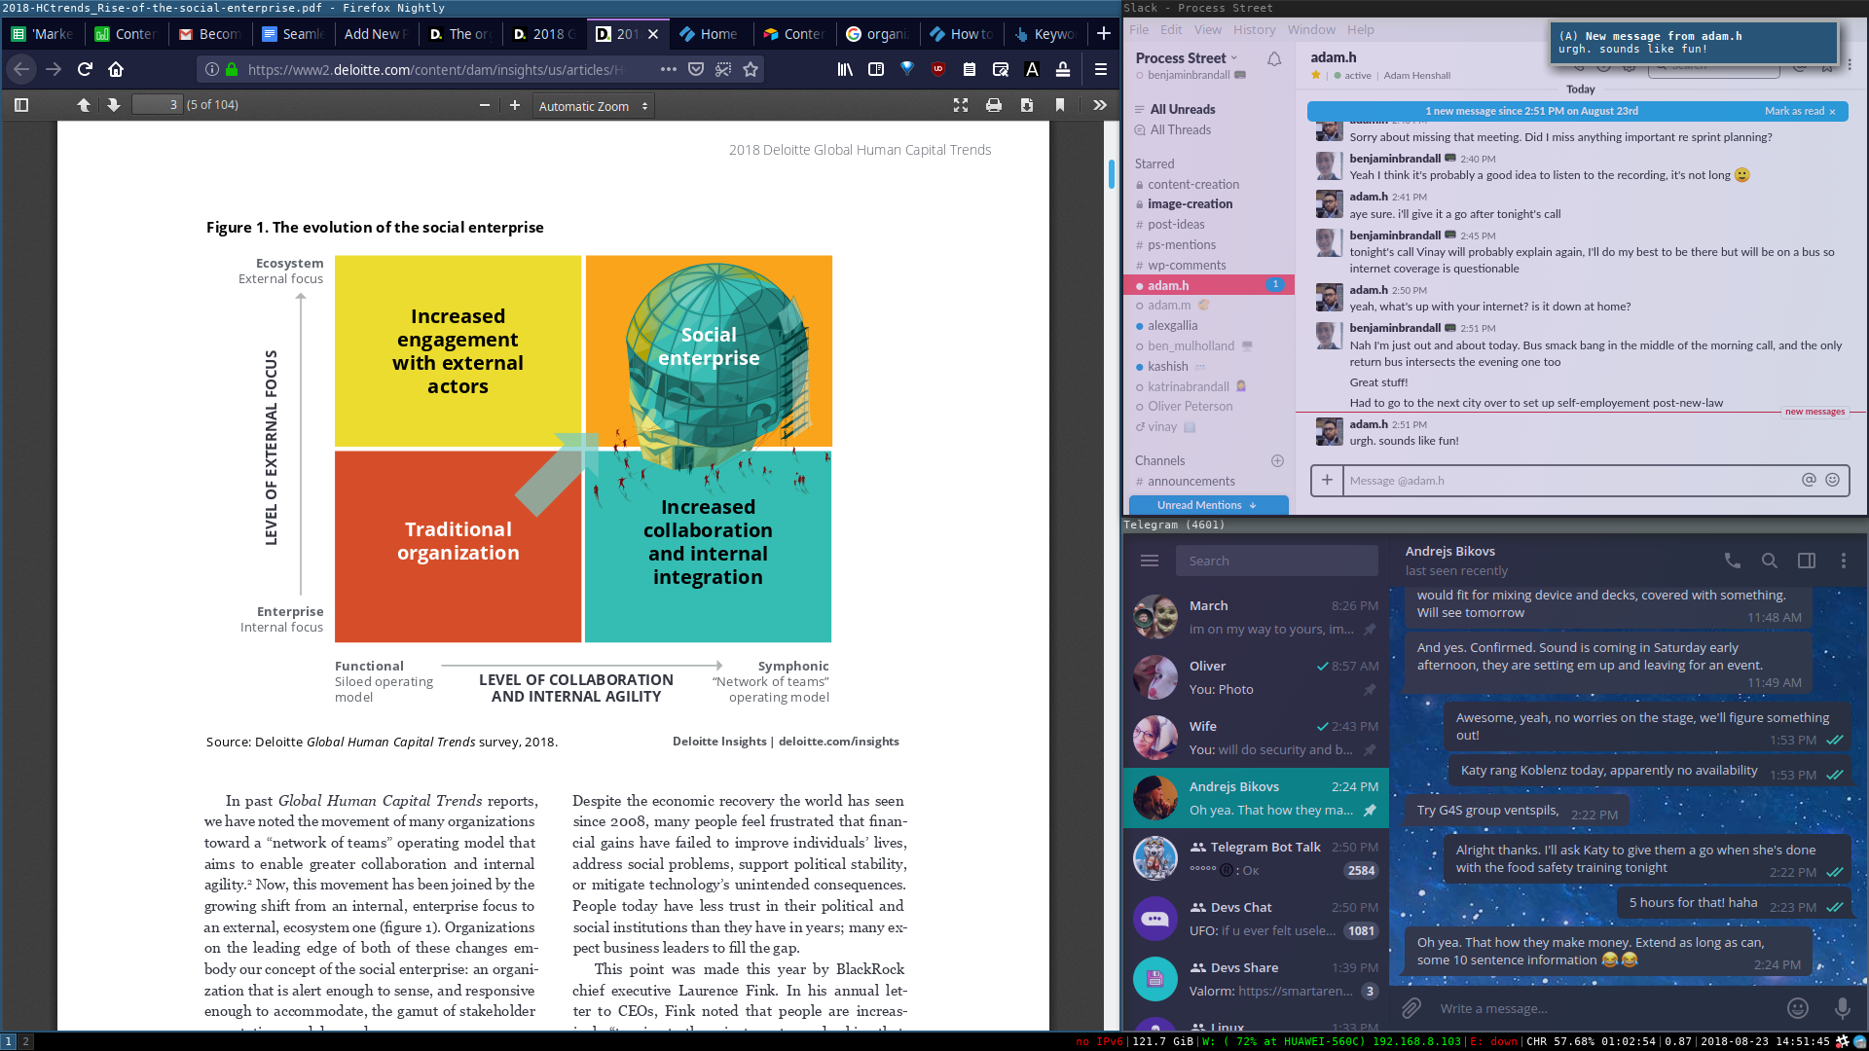Start a Telegram voice call
Image resolution: width=1869 pixels, height=1051 pixels.
point(1732,561)
